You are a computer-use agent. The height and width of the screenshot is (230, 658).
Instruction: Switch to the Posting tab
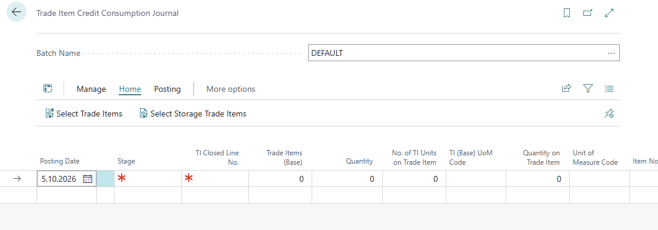(x=168, y=89)
